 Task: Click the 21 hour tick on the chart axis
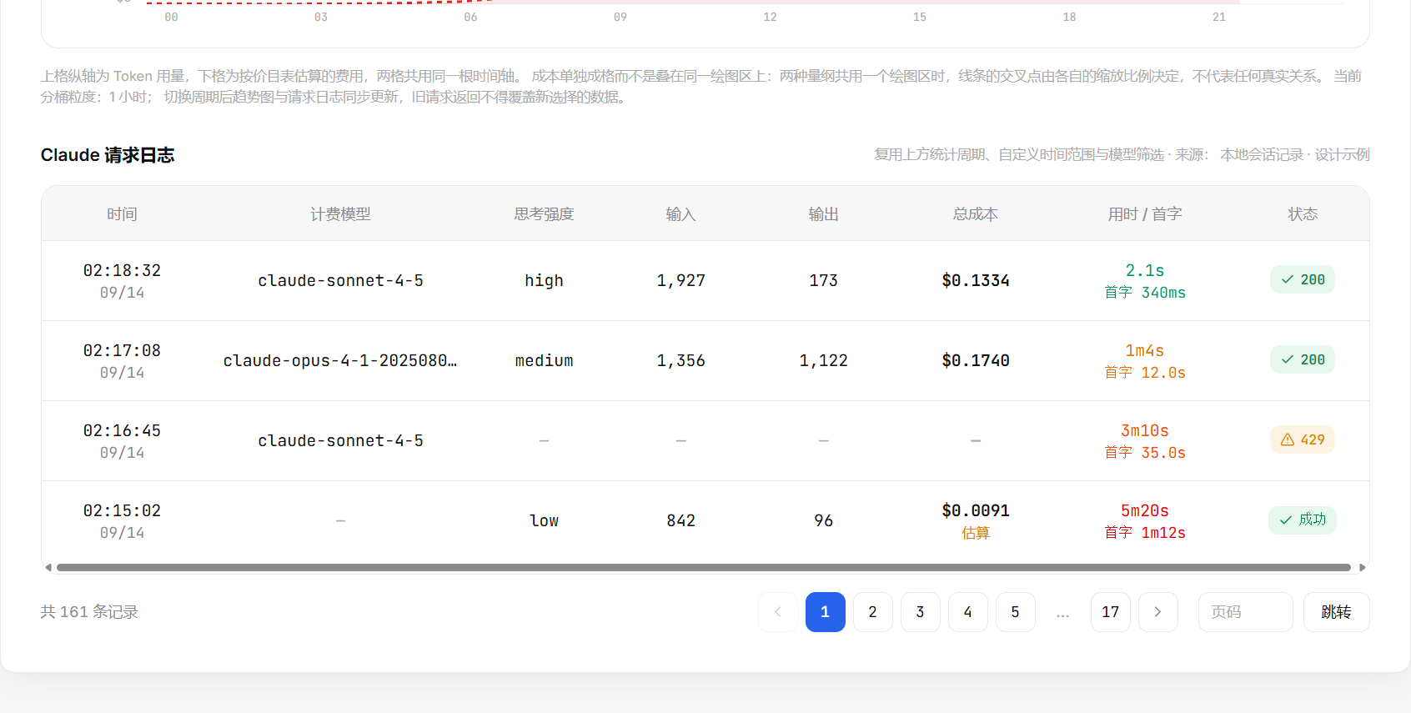[1219, 17]
